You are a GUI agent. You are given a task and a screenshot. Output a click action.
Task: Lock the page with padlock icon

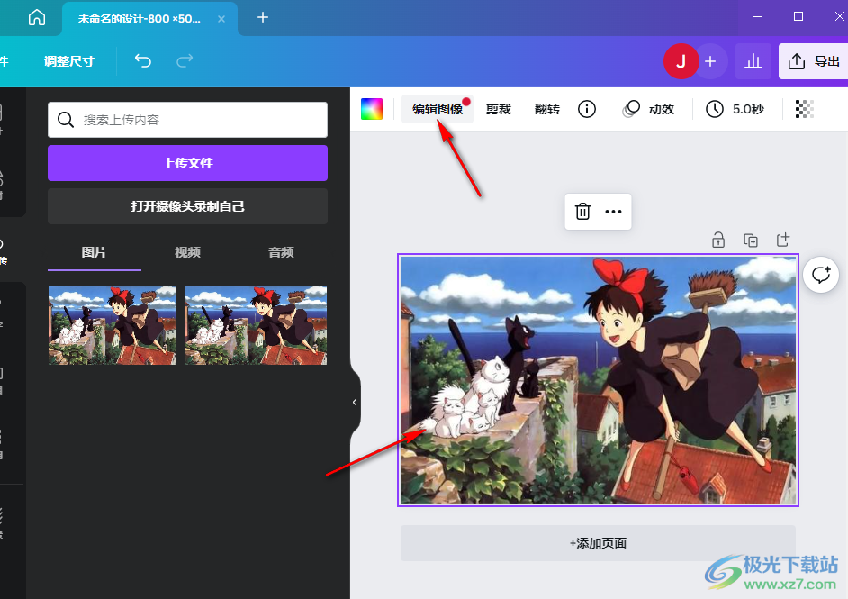(x=718, y=240)
